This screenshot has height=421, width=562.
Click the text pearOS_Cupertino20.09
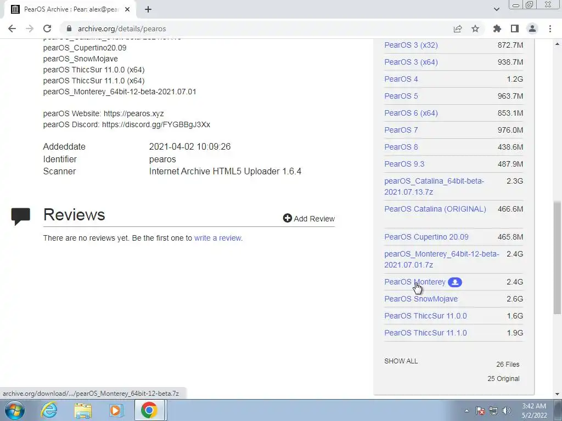tap(85, 48)
